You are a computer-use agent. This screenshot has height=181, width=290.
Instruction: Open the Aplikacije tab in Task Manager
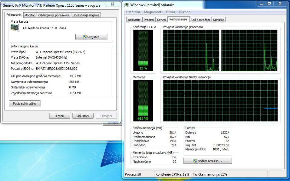point(134,20)
